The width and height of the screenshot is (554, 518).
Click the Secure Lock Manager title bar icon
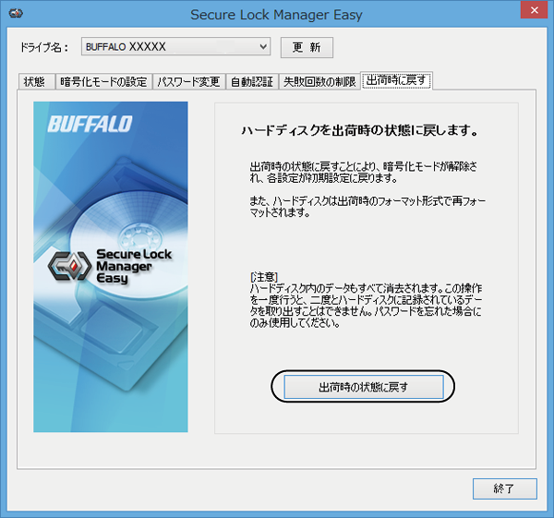point(16,14)
